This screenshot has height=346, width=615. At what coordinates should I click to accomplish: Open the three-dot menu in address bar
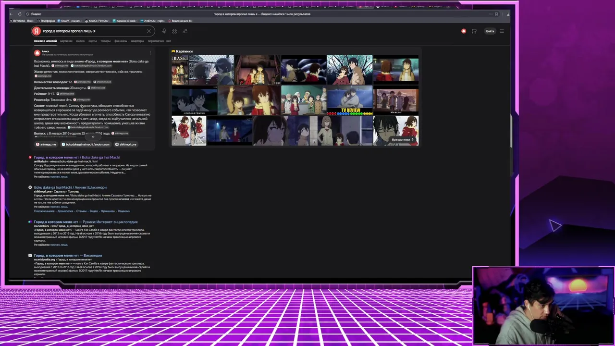pos(490,14)
